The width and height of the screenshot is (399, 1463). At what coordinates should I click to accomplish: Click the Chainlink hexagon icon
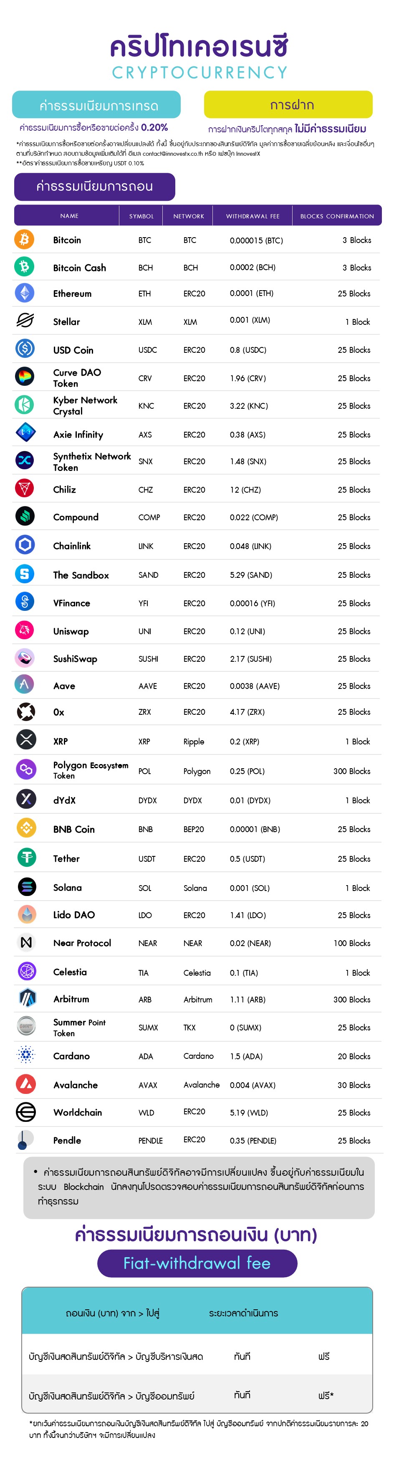(24, 545)
